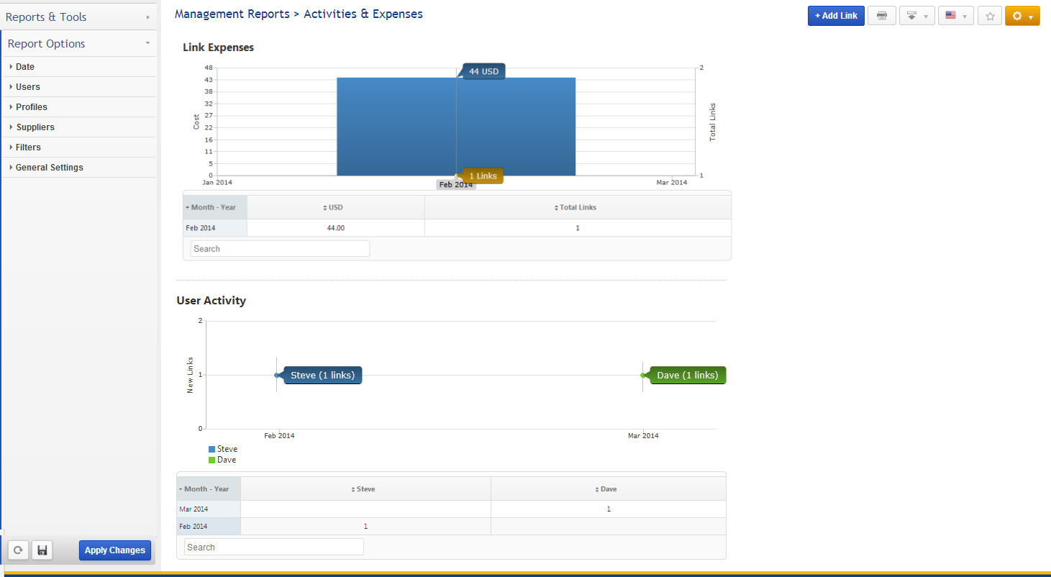Screen dimensions: 1051x577
Task: Click the star favorite icon
Action: click(990, 16)
